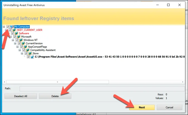
Task: Click the Microsoft registry key icon
Action: (19, 37)
